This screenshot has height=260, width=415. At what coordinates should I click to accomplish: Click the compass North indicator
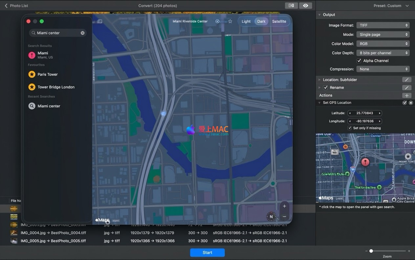(x=271, y=217)
